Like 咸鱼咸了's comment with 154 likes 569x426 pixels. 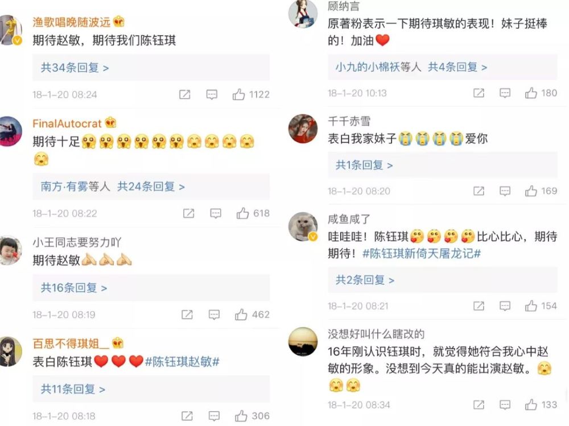coord(531,306)
